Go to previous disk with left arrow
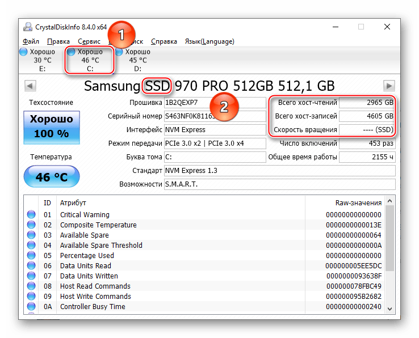The width and height of the screenshot is (419, 338). 30,86
